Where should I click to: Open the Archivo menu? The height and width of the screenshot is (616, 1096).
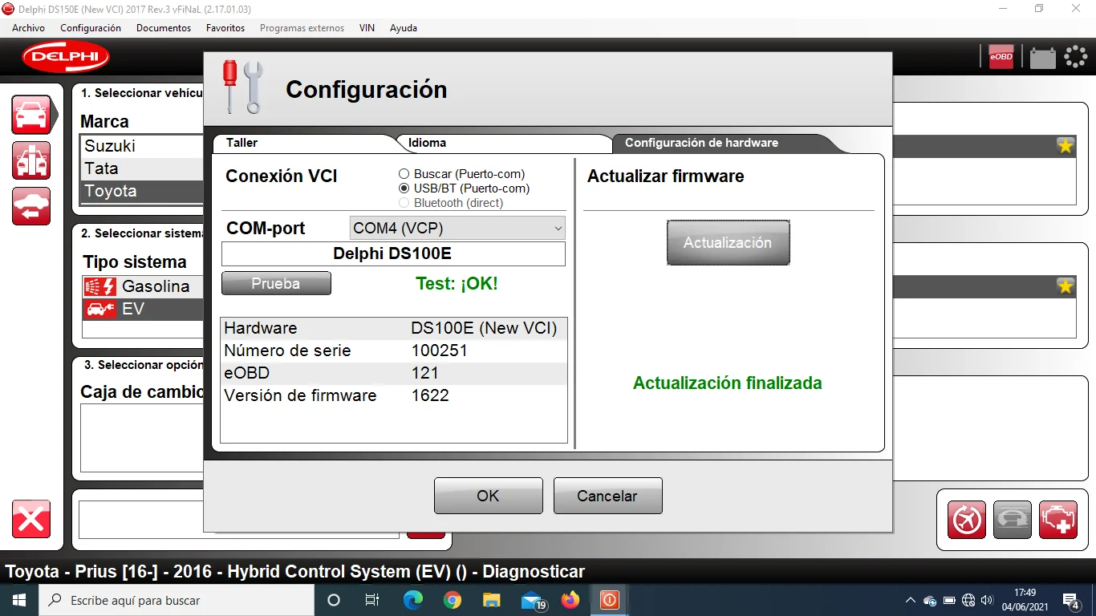pos(29,28)
